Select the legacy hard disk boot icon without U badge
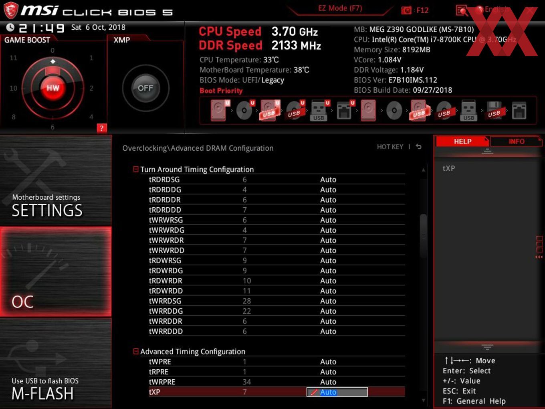The image size is (545, 409). [368, 110]
